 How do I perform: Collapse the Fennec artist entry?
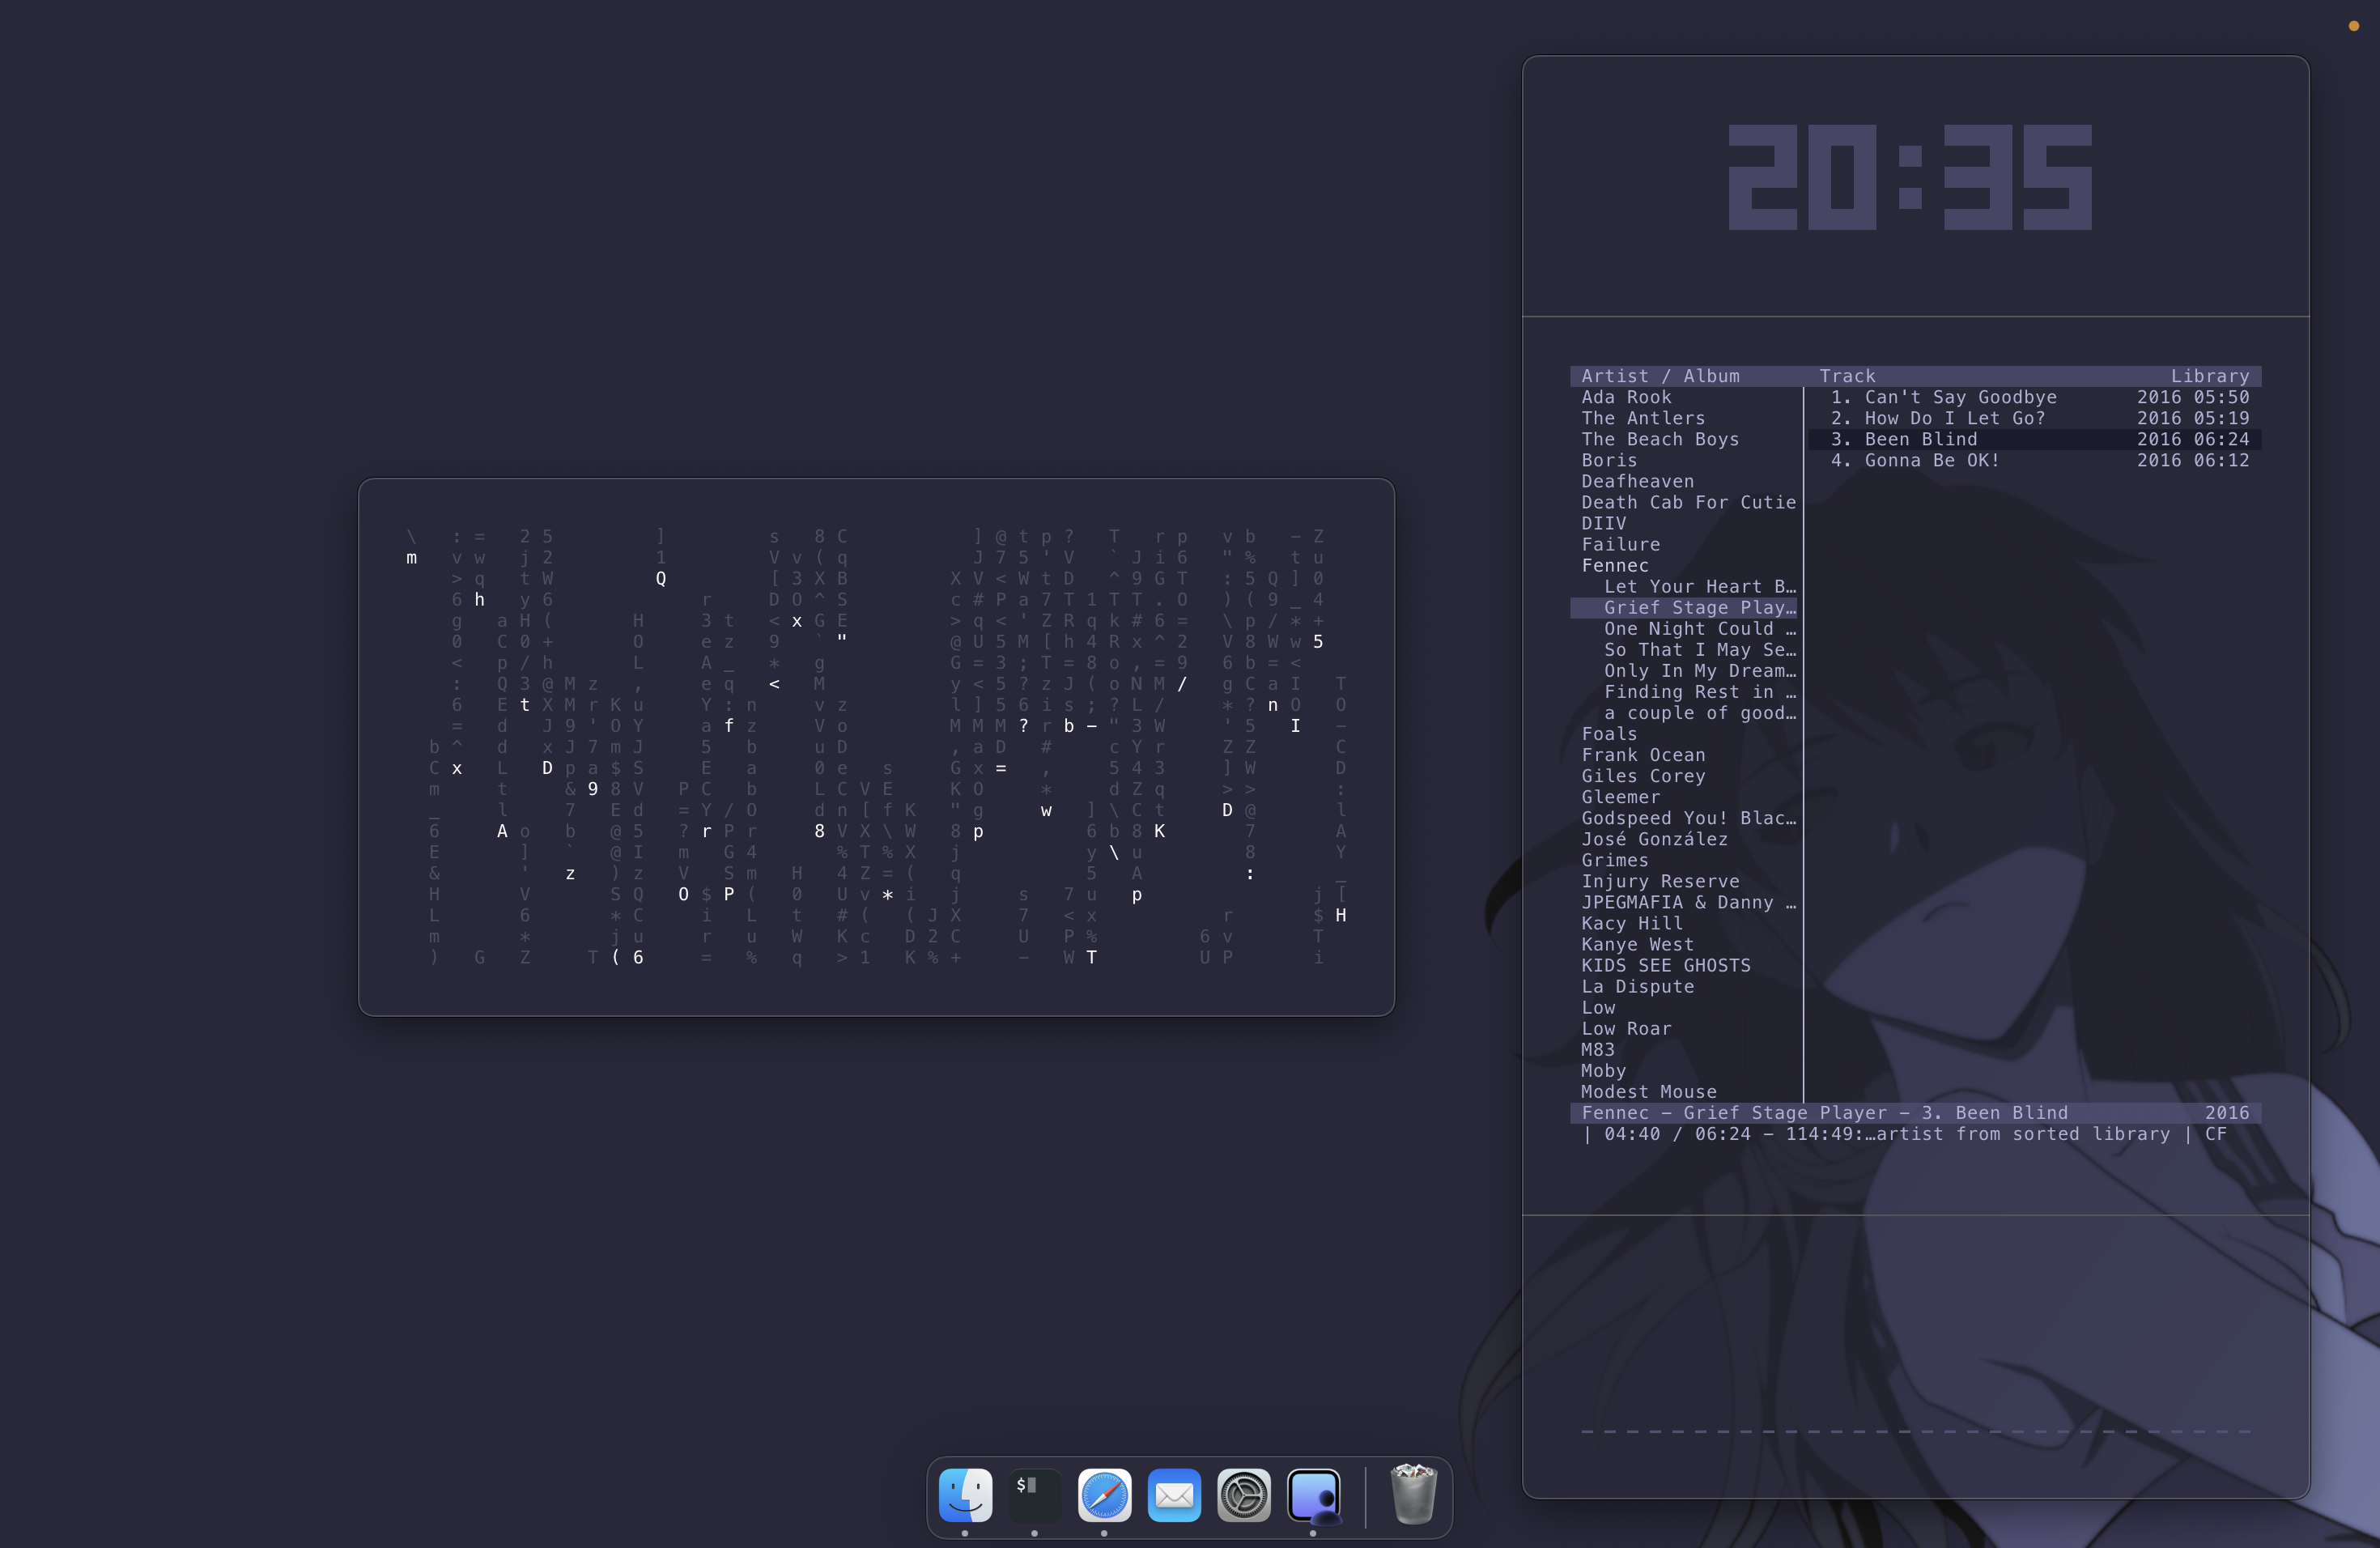point(1614,566)
